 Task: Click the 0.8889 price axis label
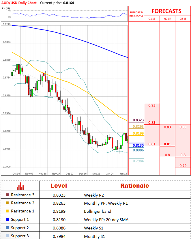[x=7, y=60]
